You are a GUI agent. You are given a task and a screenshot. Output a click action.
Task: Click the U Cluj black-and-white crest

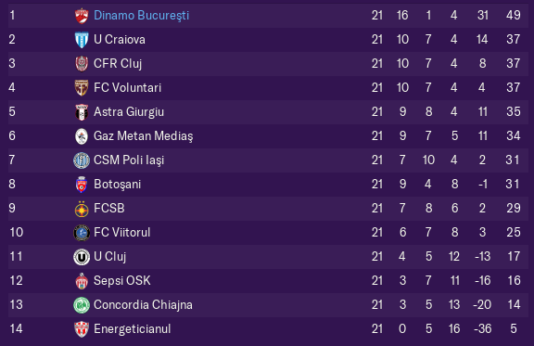click(82, 257)
